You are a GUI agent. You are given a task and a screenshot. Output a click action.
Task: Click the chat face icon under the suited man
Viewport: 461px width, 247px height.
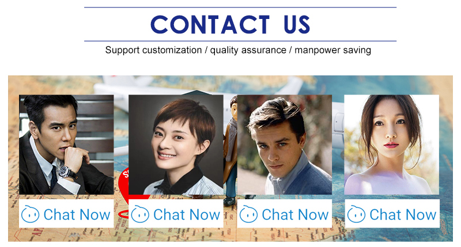point(31,214)
